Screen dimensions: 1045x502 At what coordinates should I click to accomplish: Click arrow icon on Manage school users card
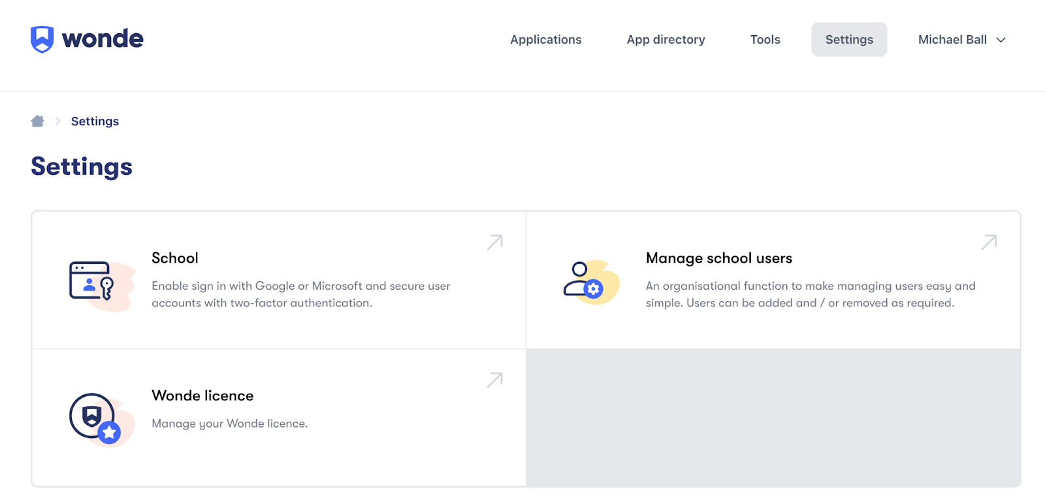click(989, 243)
